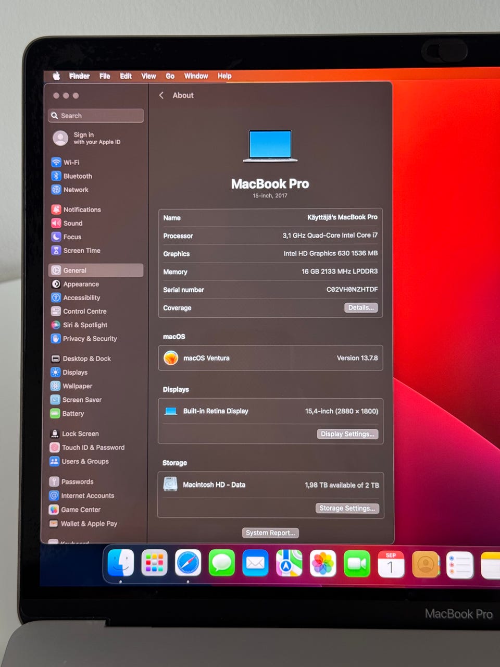500x667 pixels.
Task: Click the System Report button
Action: pyautogui.click(x=270, y=533)
